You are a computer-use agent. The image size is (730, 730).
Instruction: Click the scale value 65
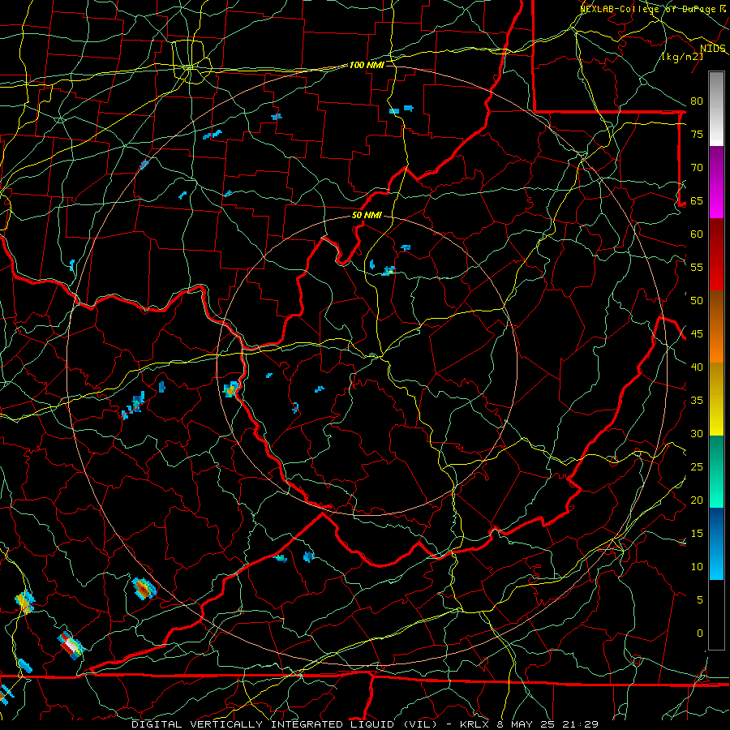[697, 200]
